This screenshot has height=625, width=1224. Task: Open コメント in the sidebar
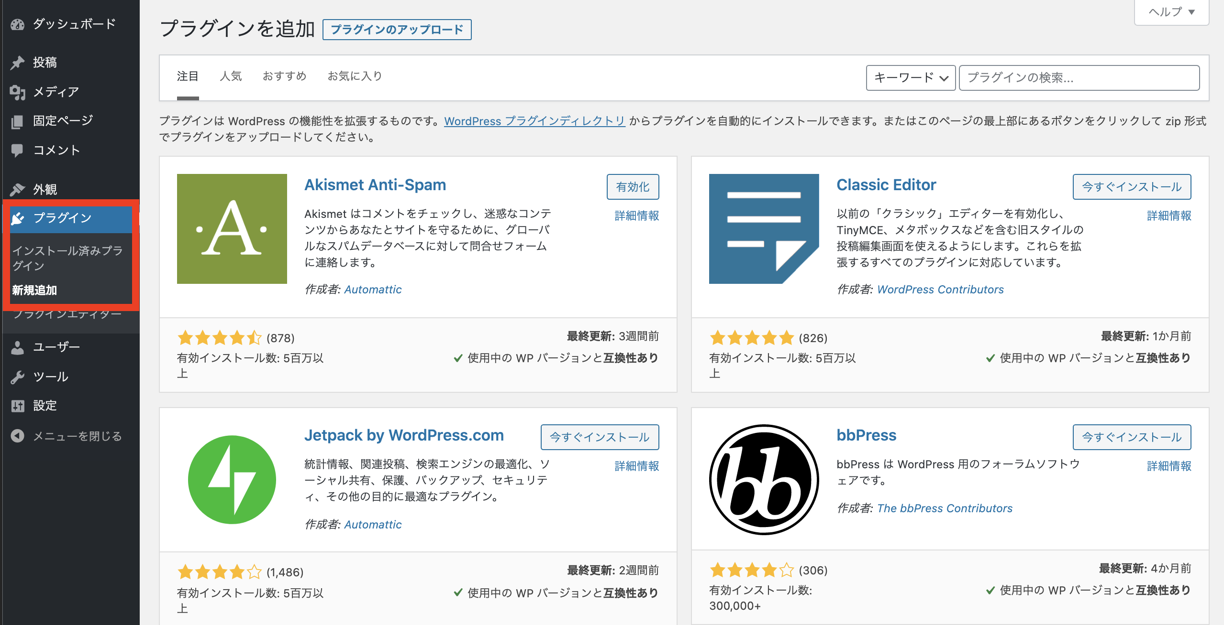(71, 151)
